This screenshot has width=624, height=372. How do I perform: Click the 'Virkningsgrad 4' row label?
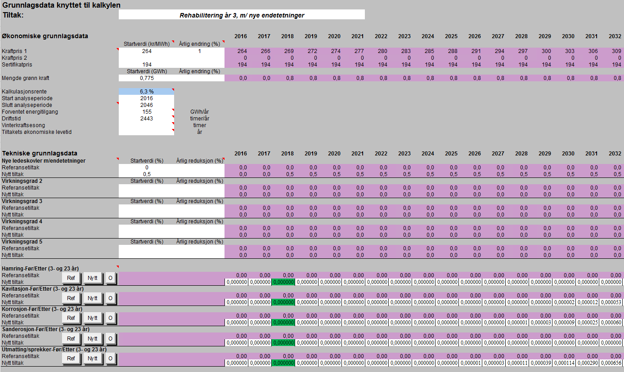(x=22, y=221)
